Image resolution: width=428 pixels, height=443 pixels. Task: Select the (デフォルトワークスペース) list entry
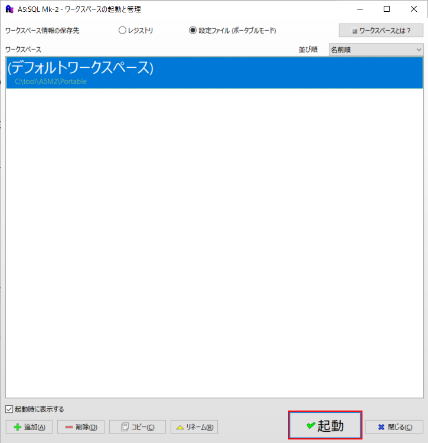[214, 73]
